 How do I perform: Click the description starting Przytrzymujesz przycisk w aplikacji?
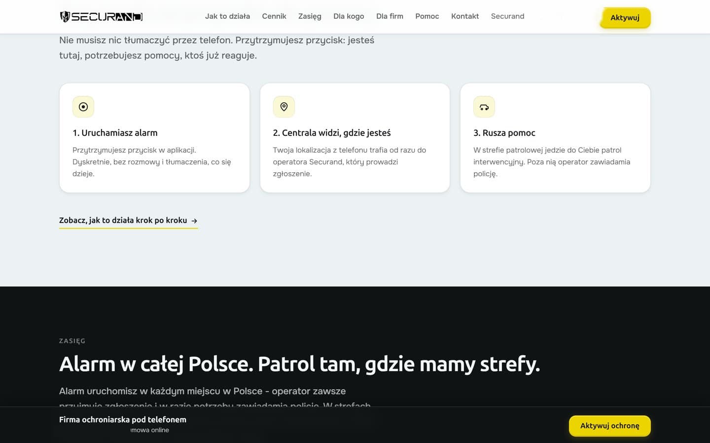(x=152, y=162)
